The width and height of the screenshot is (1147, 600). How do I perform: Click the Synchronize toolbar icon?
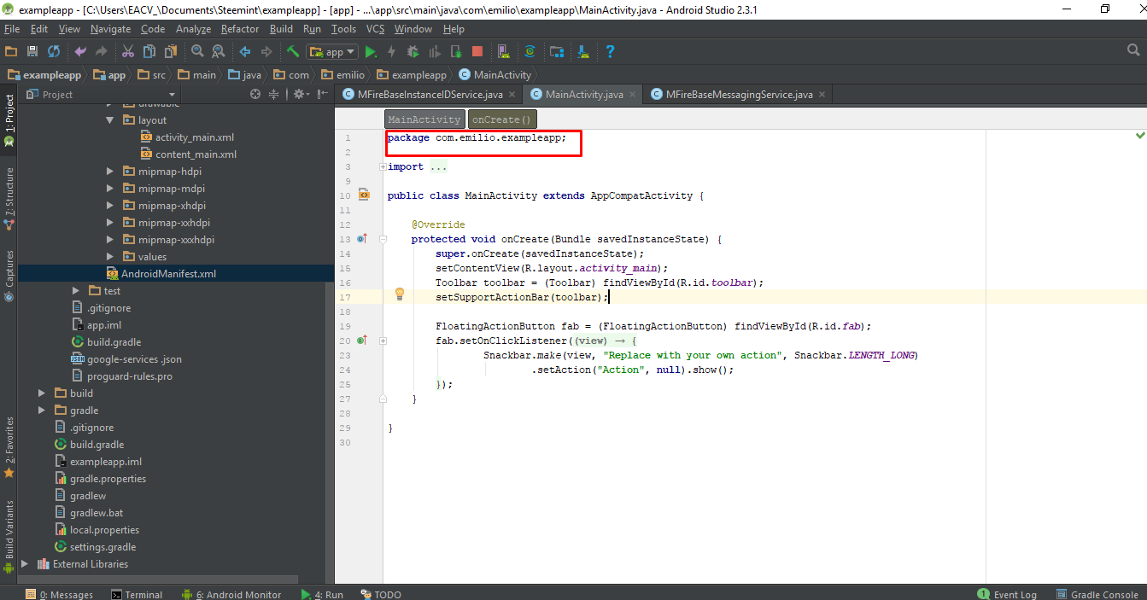[54, 52]
